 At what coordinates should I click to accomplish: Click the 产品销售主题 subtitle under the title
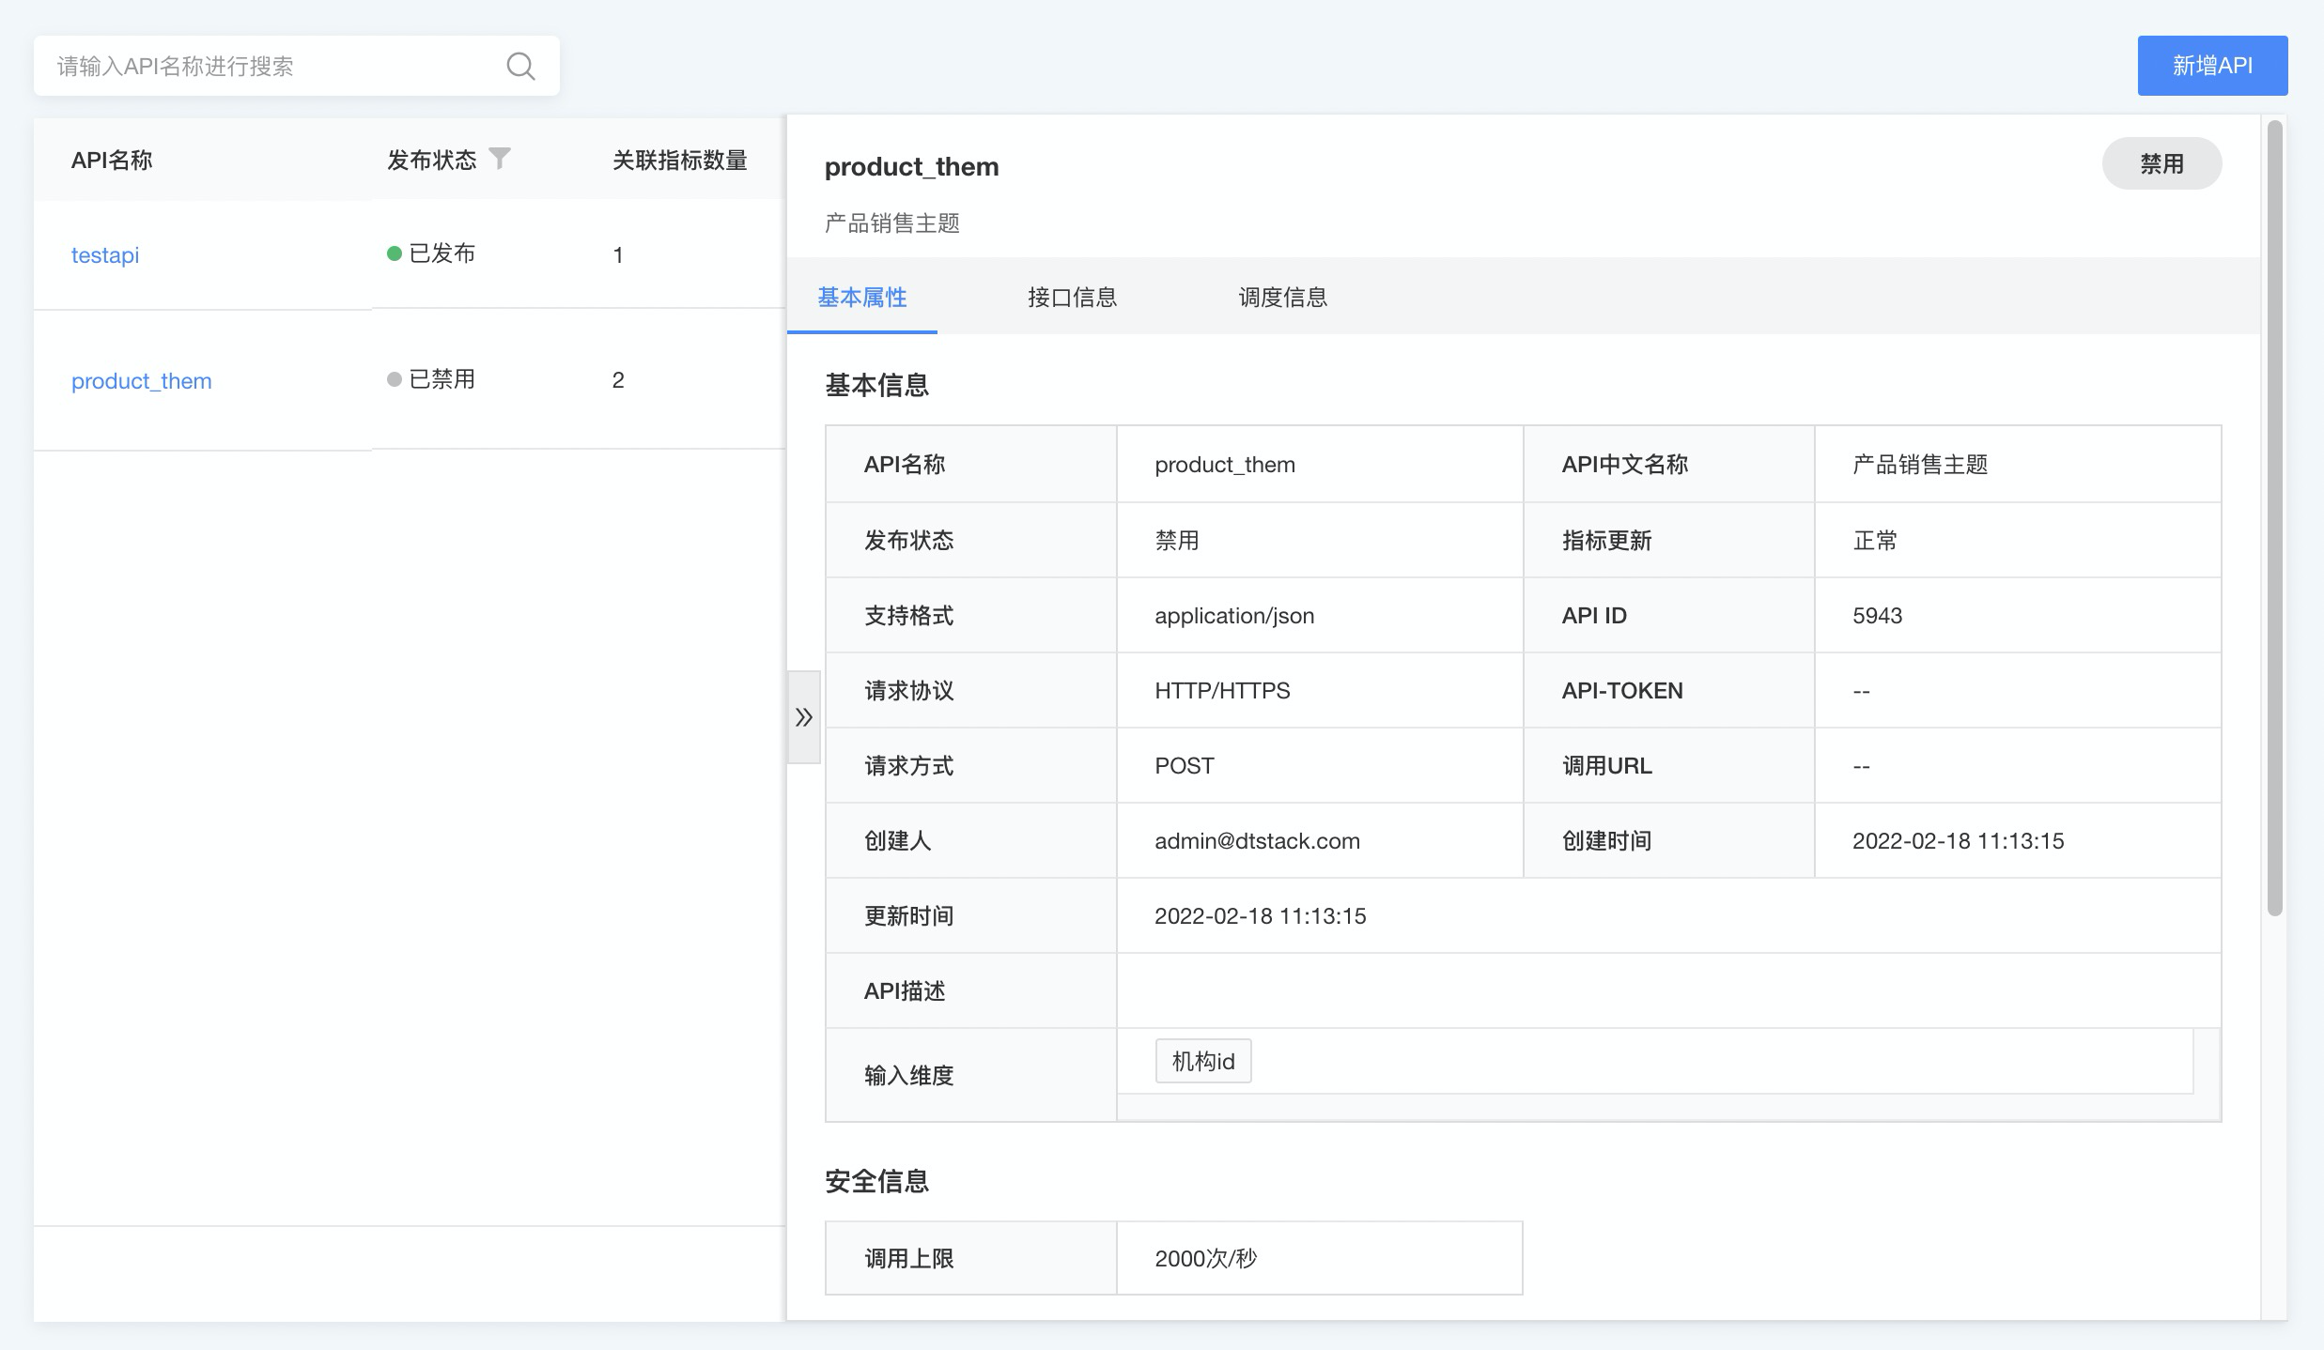point(892,222)
